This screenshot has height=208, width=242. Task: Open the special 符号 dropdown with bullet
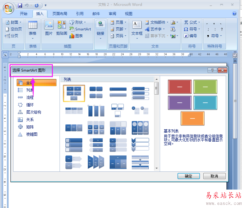click(214, 36)
